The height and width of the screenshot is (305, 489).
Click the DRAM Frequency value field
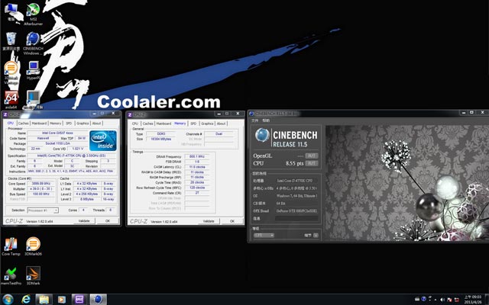tap(197, 156)
